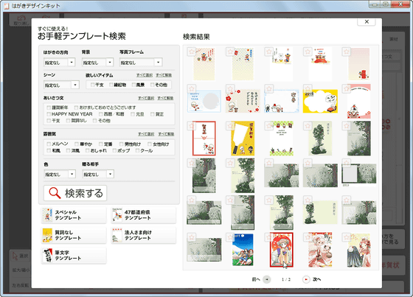The height and width of the screenshot is (297, 413).
Task: Open the はがきの方向 dropdown
Action: coord(60,63)
